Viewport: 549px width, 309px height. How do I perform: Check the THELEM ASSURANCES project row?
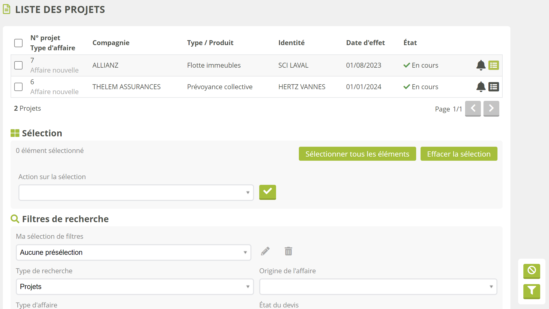18,87
